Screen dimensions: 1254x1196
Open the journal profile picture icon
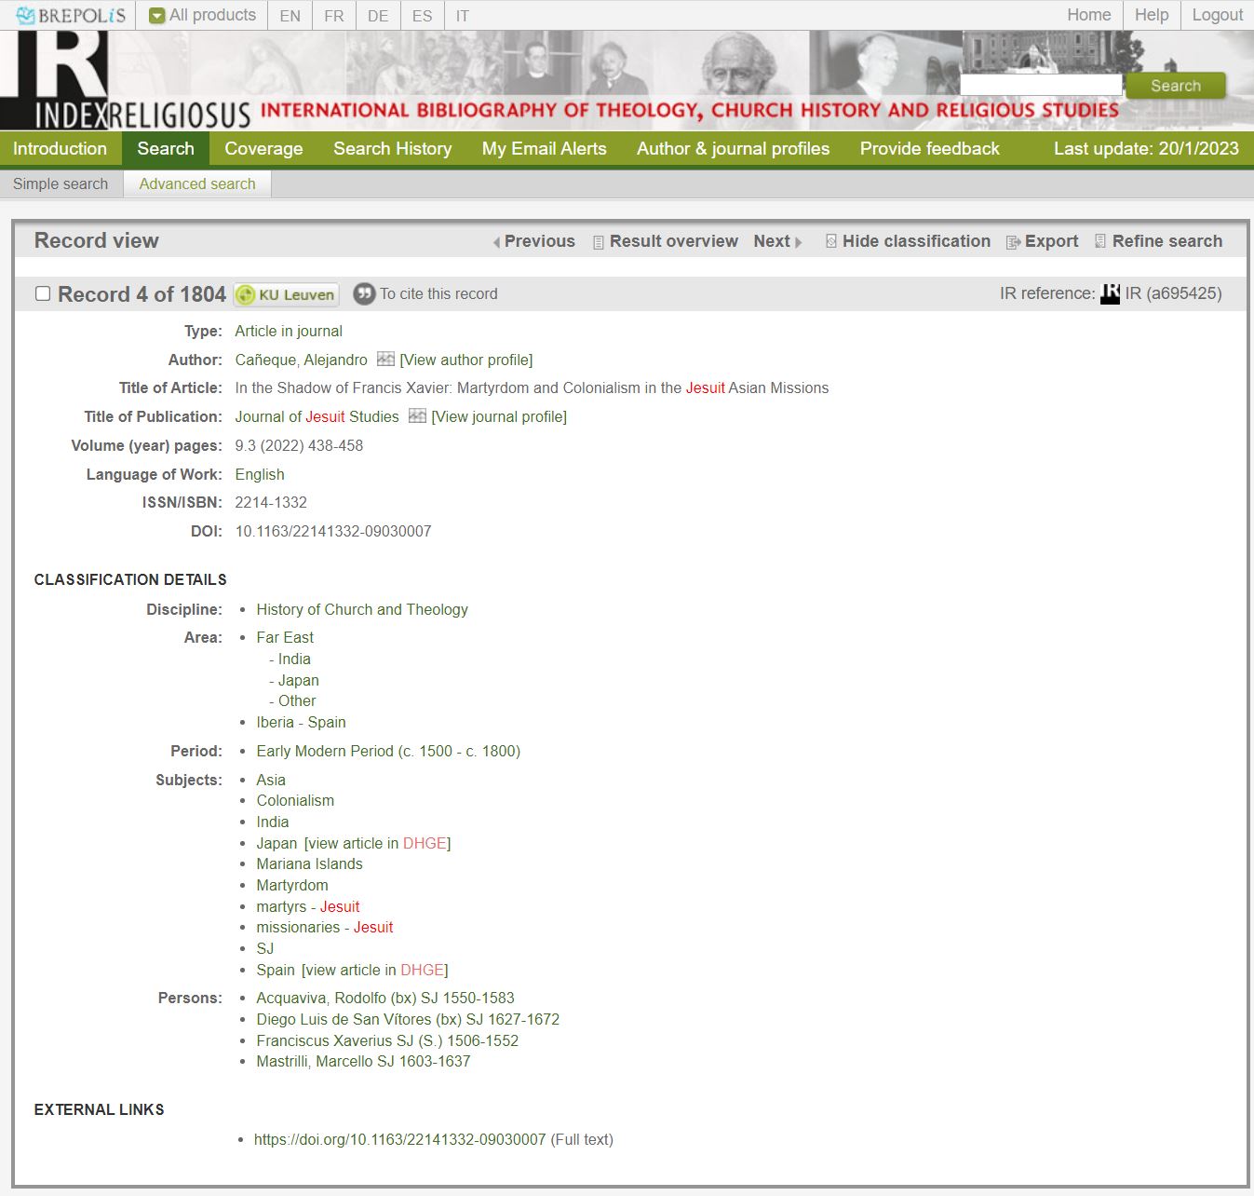pyautogui.click(x=415, y=416)
